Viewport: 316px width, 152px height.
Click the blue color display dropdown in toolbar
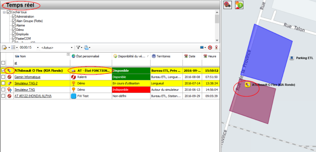pos(203,47)
